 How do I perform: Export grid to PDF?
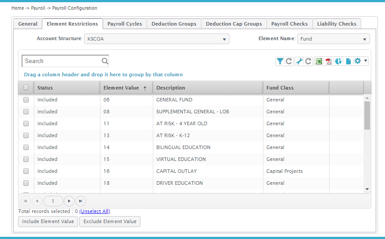(x=329, y=61)
